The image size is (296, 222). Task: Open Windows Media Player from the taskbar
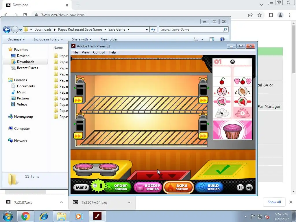79,216
